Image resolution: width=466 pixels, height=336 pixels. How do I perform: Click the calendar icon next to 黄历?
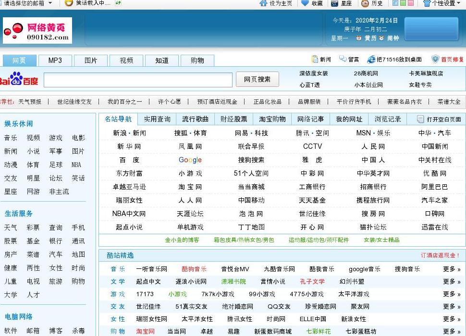pyautogui.click(x=359, y=38)
